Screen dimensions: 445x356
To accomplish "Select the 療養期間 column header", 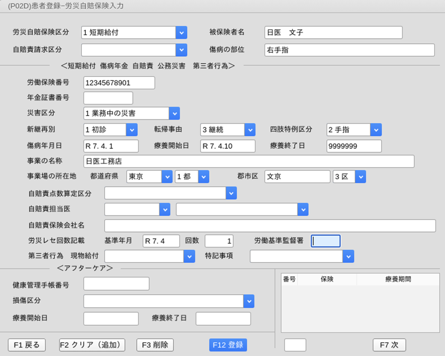I will [398, 279].
